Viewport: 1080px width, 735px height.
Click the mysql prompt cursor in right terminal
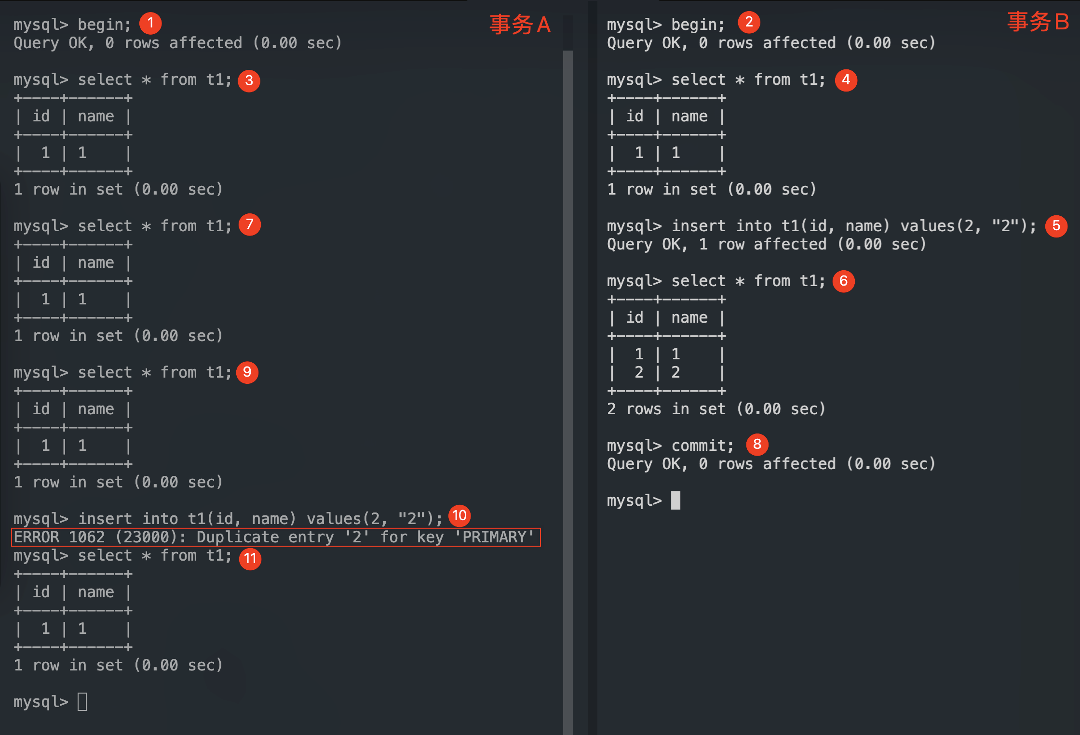tap(675, 500)
